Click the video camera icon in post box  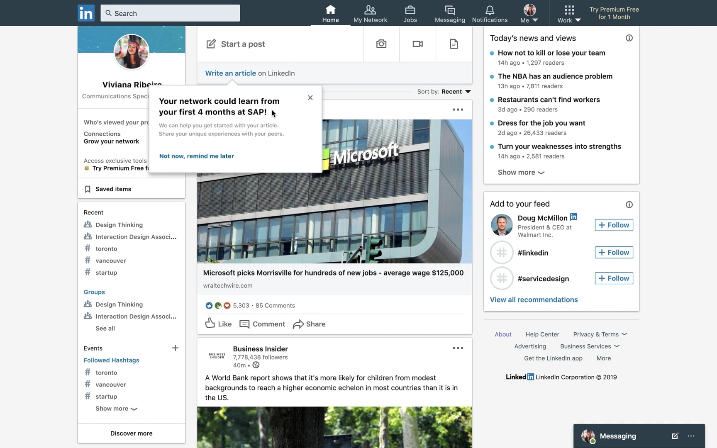(417, 44)
